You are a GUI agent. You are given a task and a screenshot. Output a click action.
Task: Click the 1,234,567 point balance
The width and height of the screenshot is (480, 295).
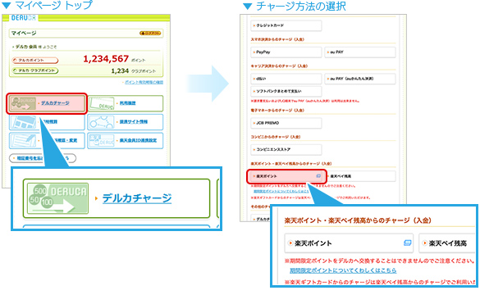click(106, 59)
